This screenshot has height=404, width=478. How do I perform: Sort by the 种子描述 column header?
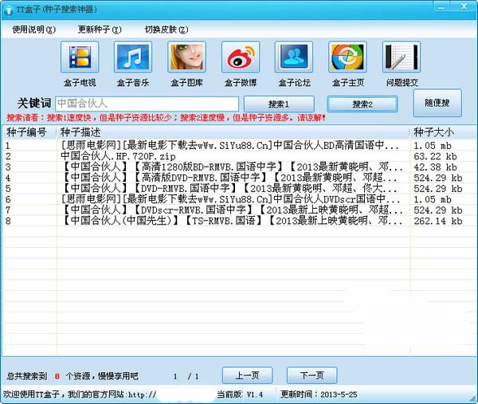tap(231, 131)
